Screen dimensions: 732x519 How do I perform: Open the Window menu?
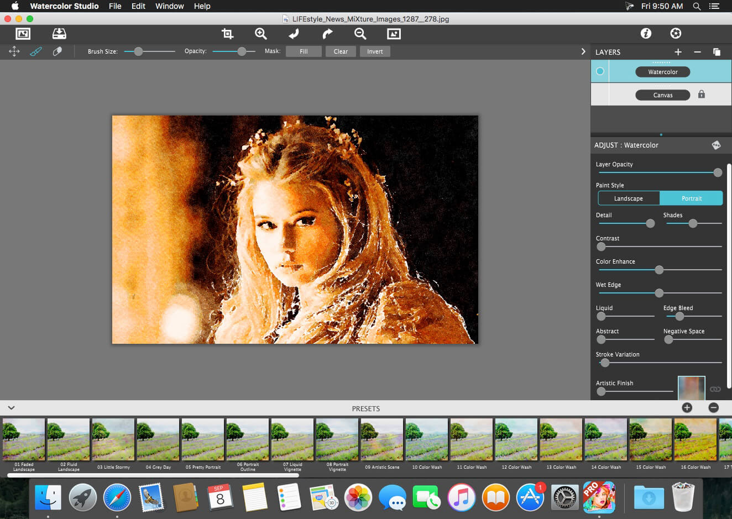pyautogui.click(x=169, y=6)
